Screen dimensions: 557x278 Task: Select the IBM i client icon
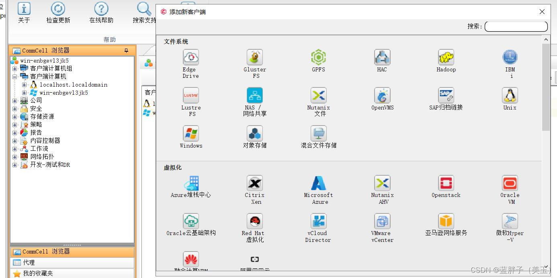[510, 57]
